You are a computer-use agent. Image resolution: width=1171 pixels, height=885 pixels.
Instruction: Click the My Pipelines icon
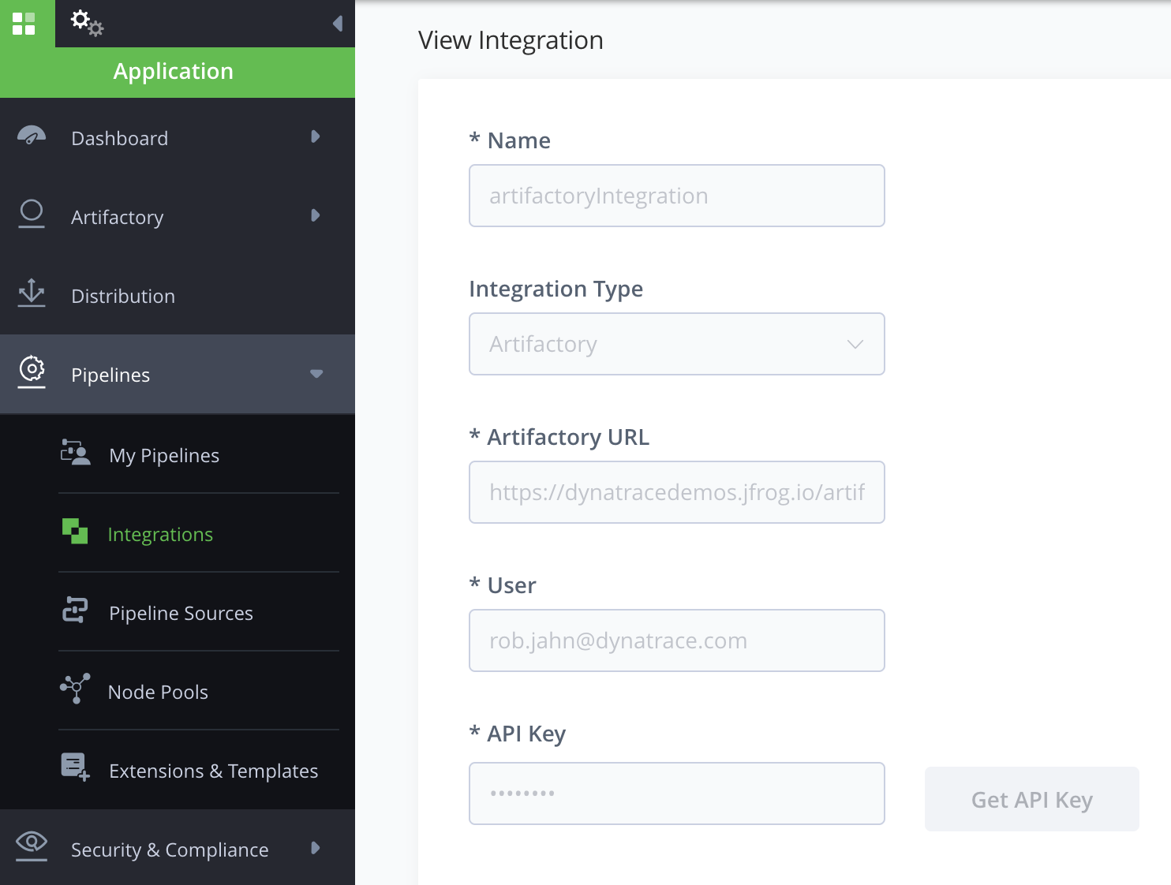[76, 453]
